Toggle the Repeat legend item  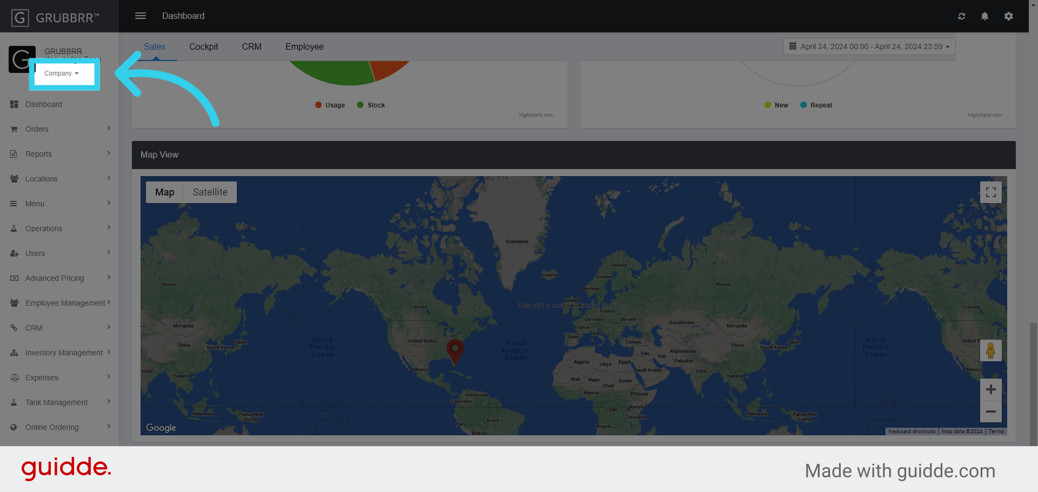[x=816, y=105]
